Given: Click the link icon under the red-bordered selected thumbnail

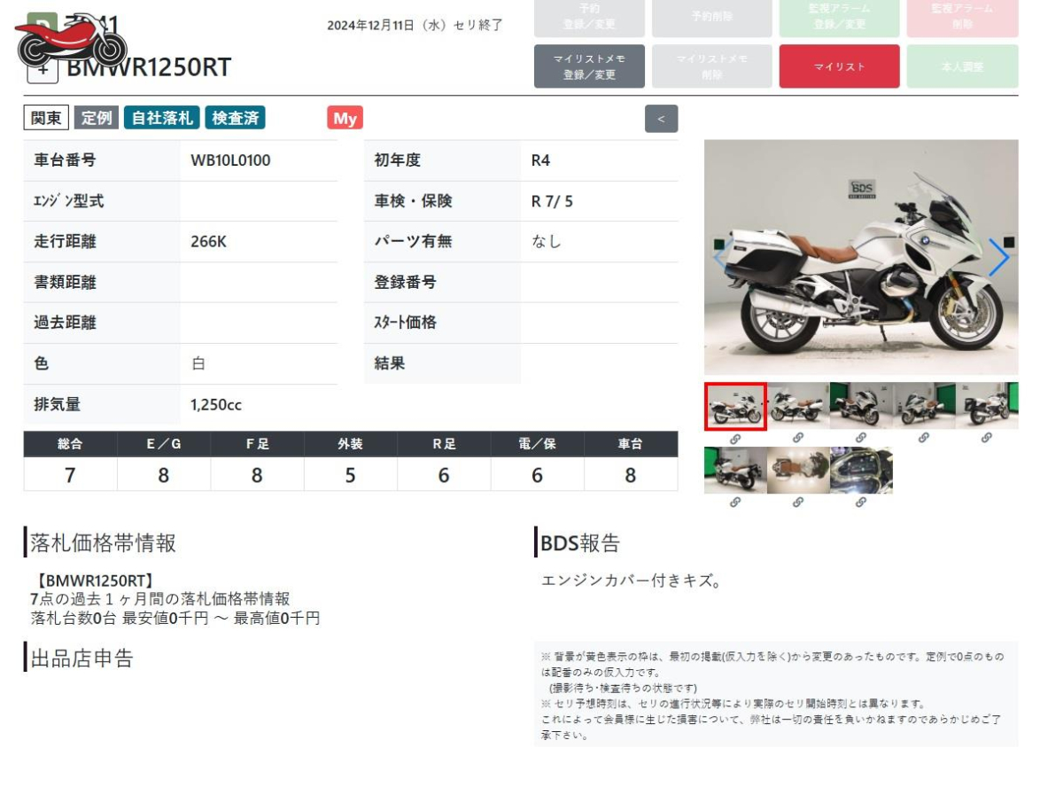Looking at the screenshot, I should [735, 438].
